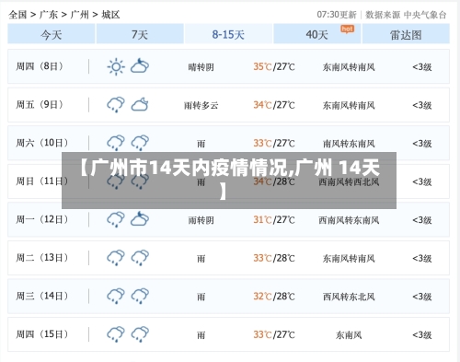Select the 8-15天 tab

[228, 34]
